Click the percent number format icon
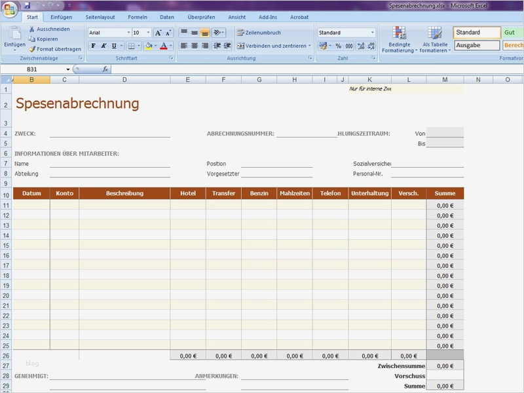The image size is (524, 393). [x=338, y=46]
